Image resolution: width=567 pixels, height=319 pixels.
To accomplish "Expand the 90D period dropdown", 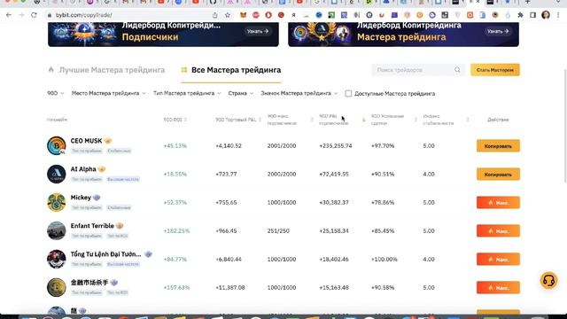I will (56, 93).
